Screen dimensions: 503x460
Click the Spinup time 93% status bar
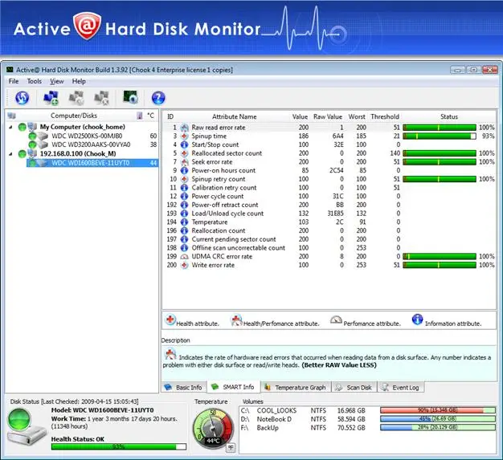(x=440, y=136)
